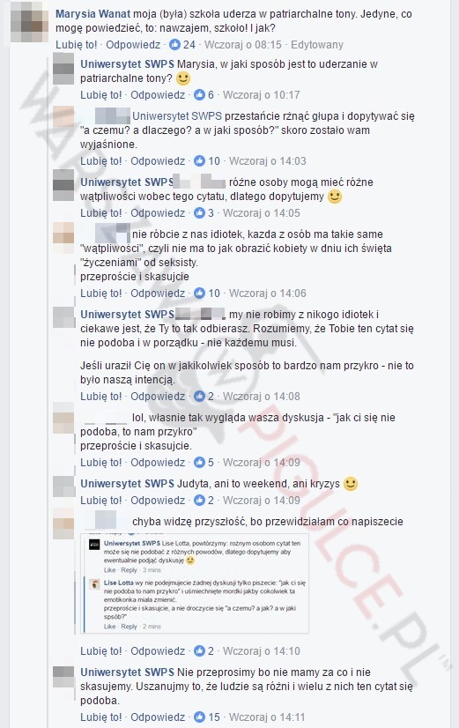The width and height of the screenshot is (459, 728).
Task: Open Marysia Wanat's profile name link
Action: (x=93, y=14)
